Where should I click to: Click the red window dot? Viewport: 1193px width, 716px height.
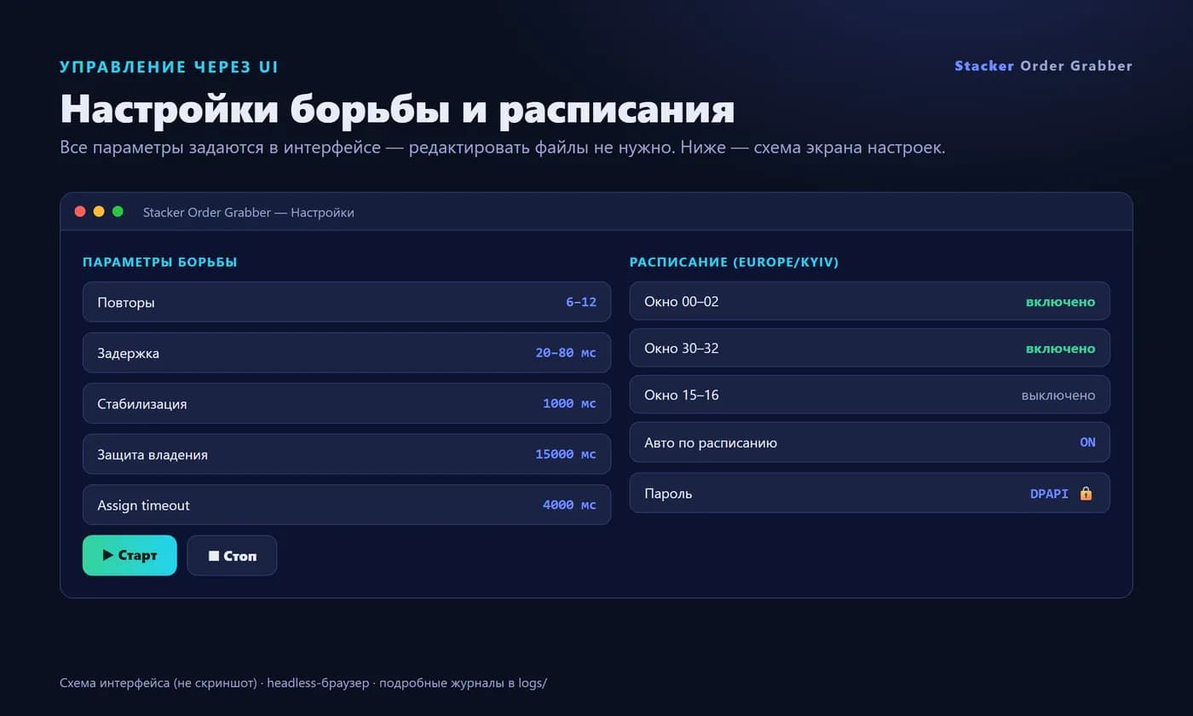point(80,211)
